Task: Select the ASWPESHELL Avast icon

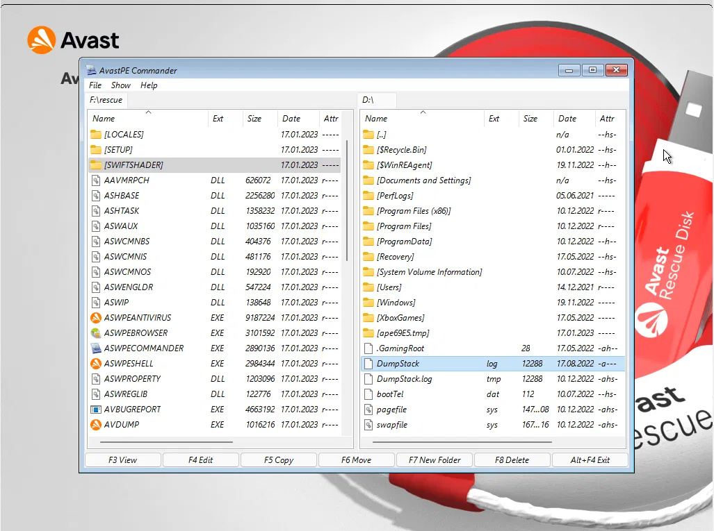Action: point(96,364)
